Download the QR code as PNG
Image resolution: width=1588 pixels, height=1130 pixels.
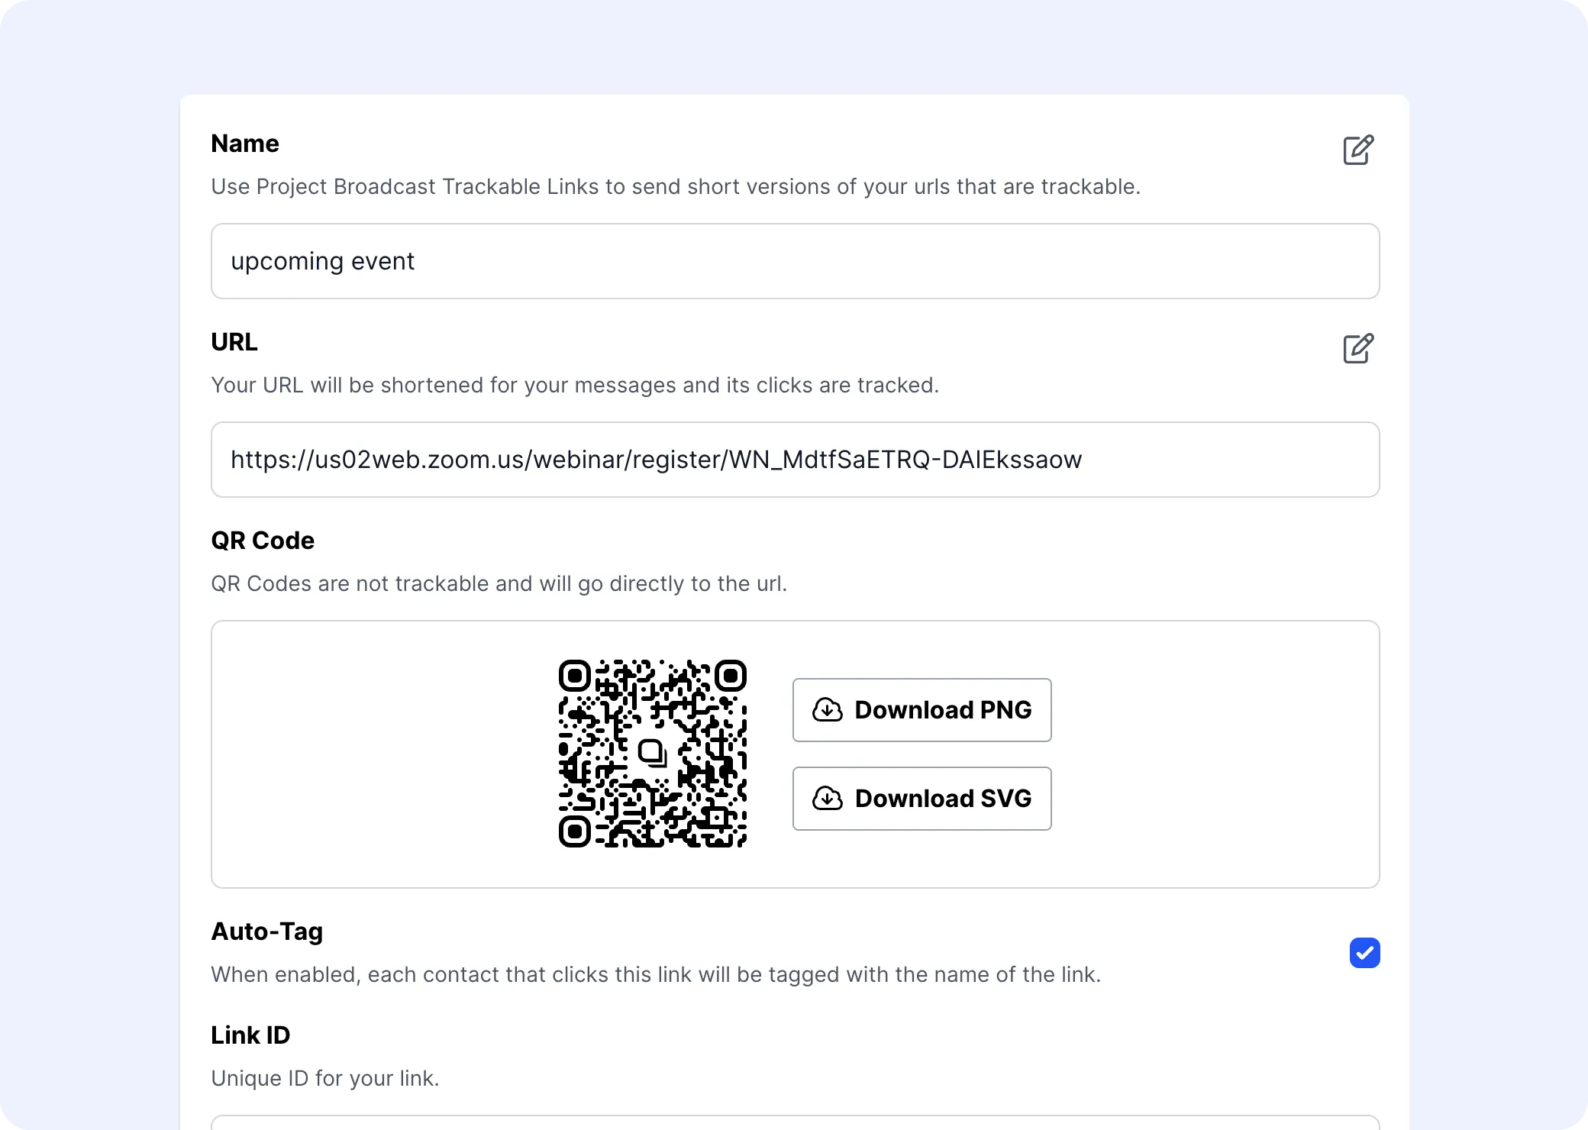922,710
